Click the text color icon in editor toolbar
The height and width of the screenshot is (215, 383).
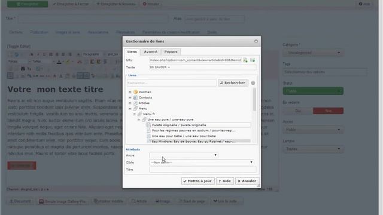(59, 62)
